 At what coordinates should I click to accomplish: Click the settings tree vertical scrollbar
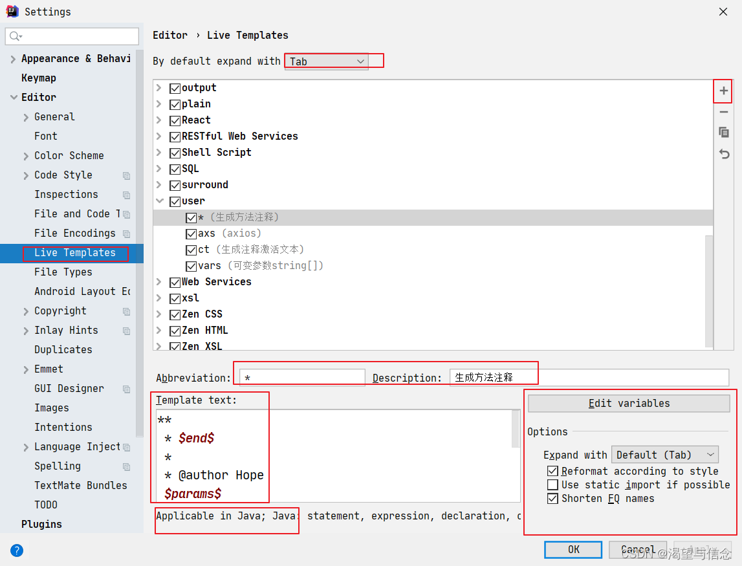point(140,243)
